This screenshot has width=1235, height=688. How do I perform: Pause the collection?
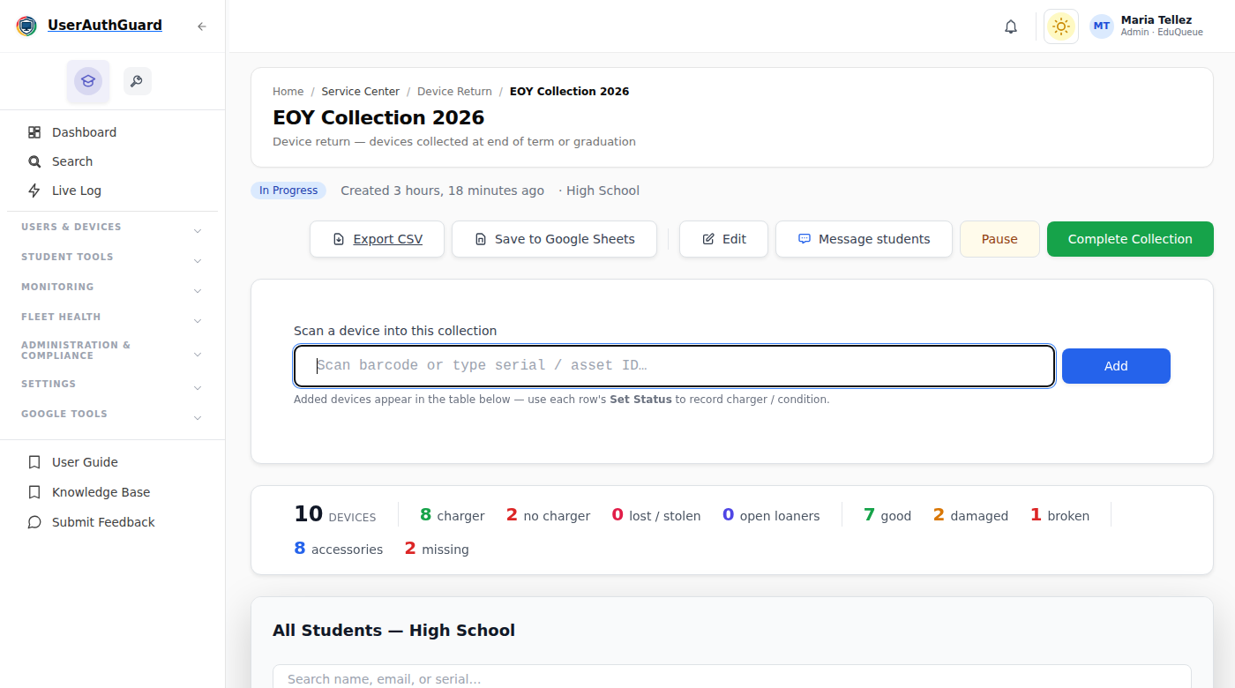(x=999, y=239)
